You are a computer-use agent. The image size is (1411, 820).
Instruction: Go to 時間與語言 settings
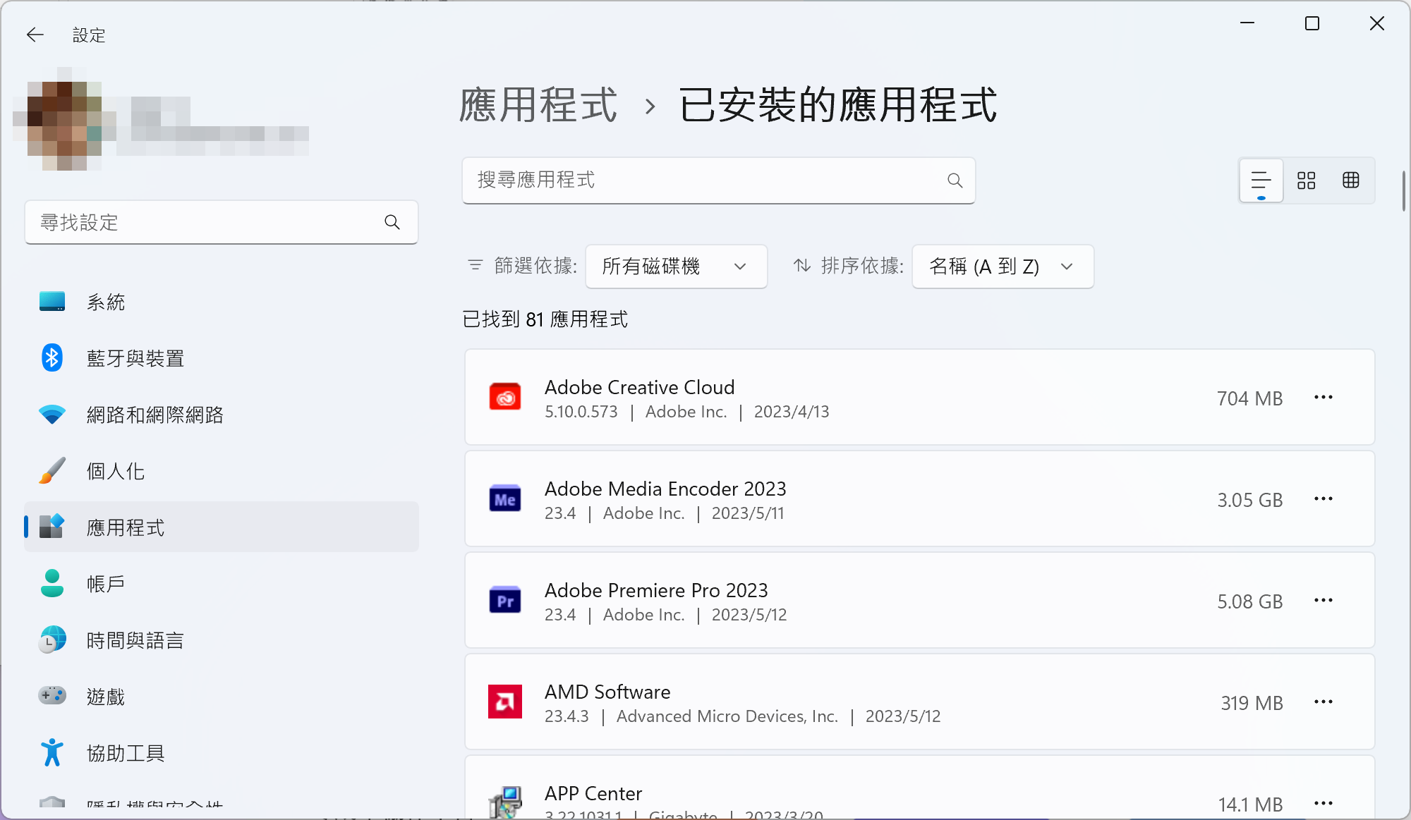point(135,640)
